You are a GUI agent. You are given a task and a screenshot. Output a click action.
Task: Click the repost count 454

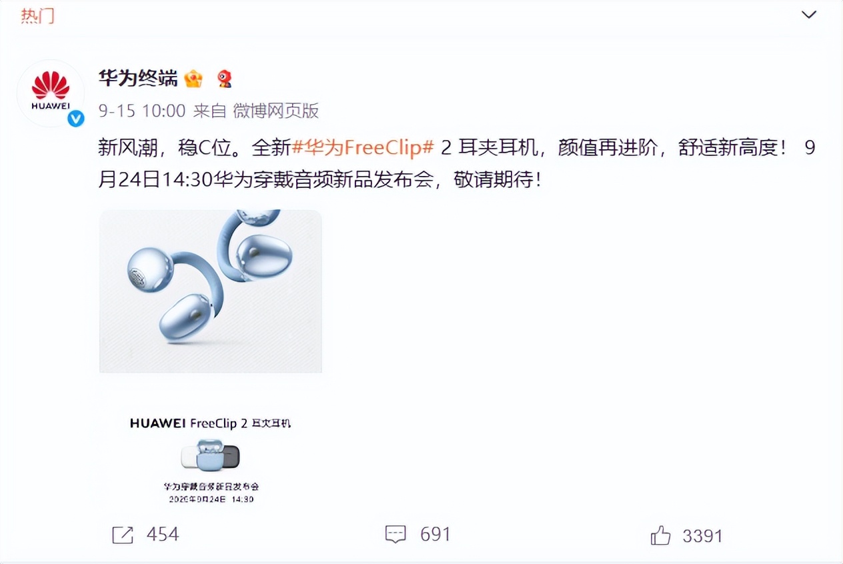(x=163, y=535)
